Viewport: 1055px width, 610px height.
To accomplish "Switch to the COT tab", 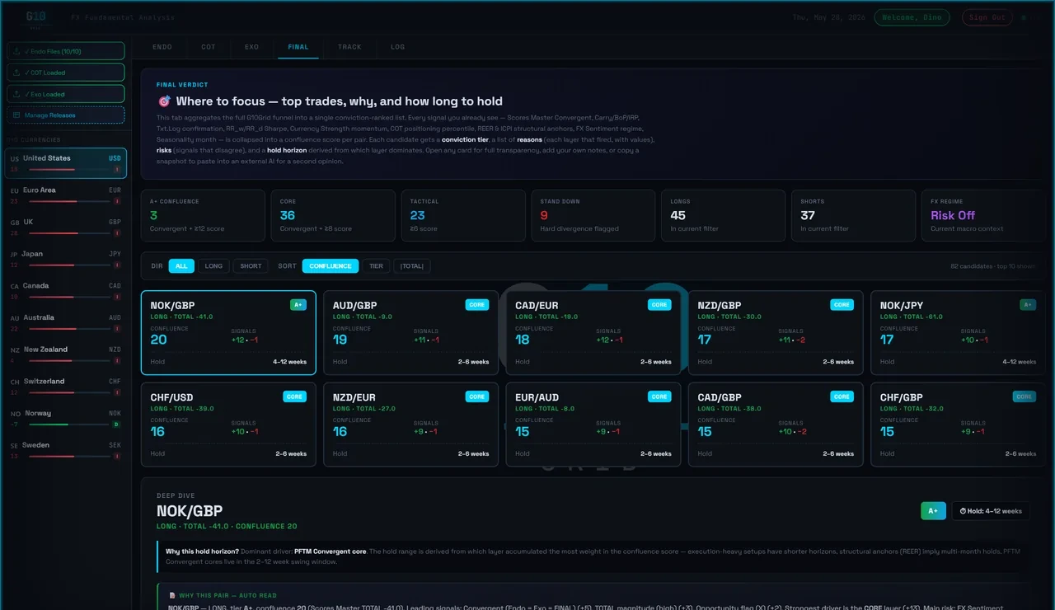I will 209,47.
